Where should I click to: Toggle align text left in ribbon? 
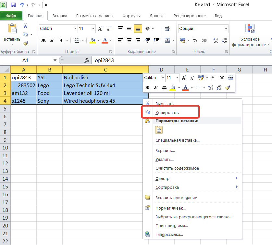120,40
